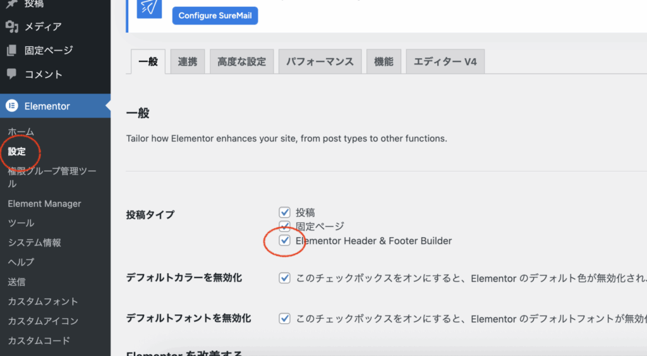Switch to the 一般 tab
This screenshot has height=356, width=647.
(148, 61)
